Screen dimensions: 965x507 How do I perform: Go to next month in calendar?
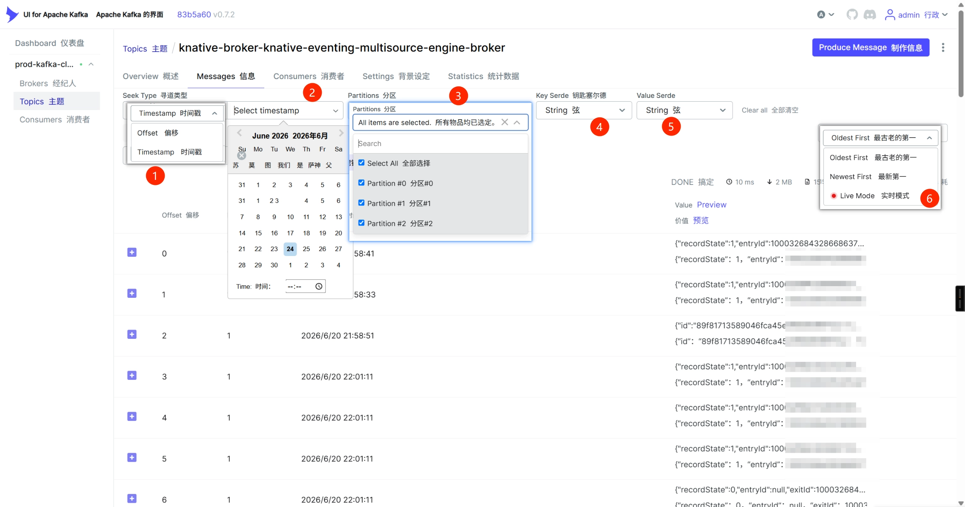(x=341, y=133)
